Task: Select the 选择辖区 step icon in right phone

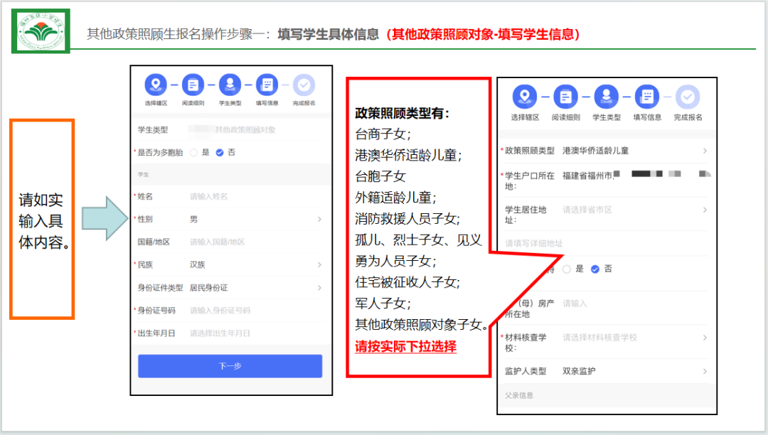Action: (525, 97)
